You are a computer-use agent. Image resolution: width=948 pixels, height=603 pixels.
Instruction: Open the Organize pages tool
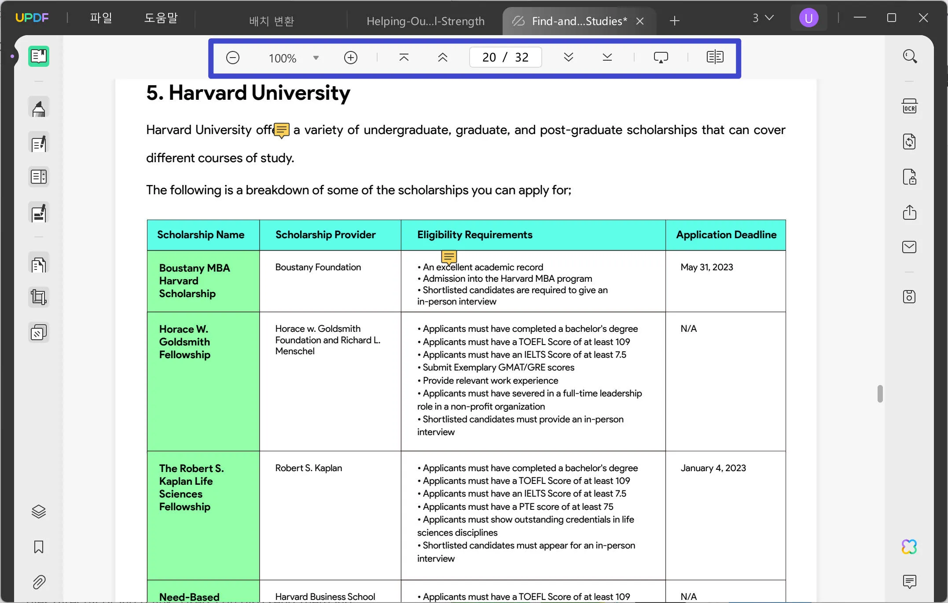(x=39, y=177)
